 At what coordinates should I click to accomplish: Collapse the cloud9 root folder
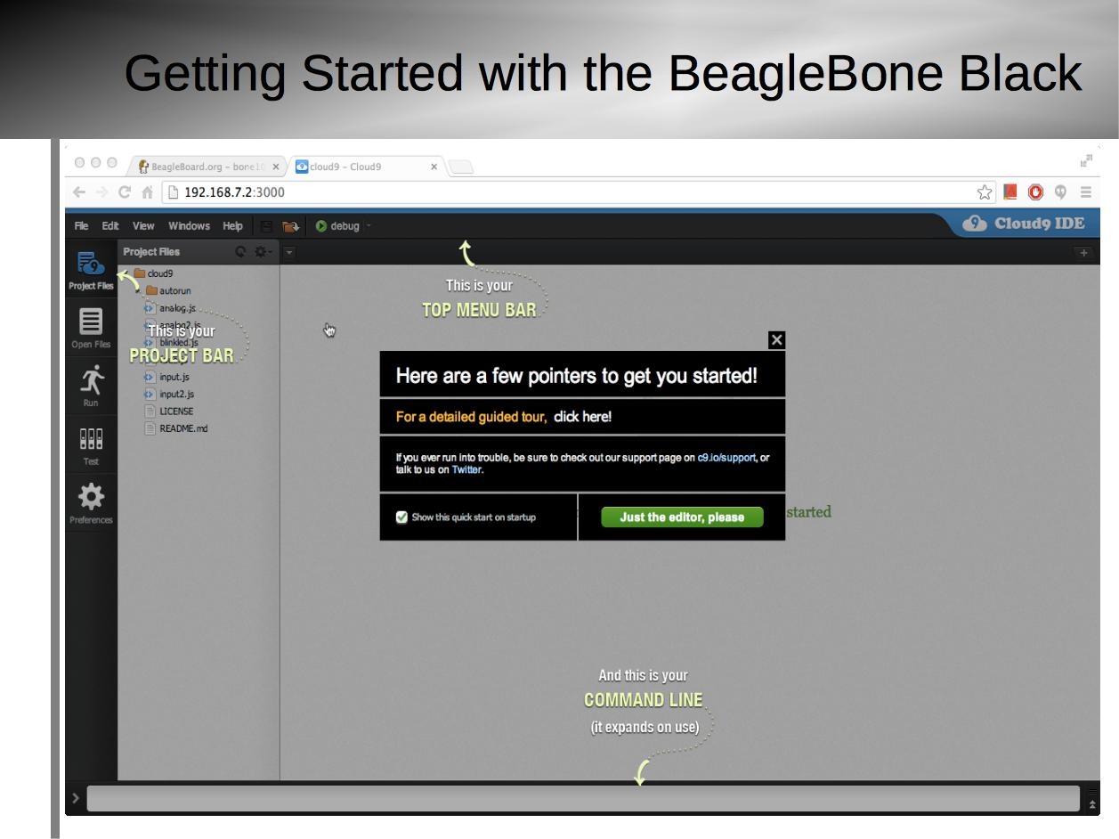[126, 273]
